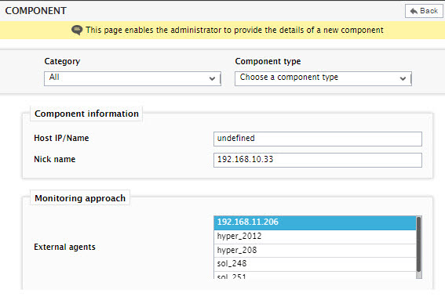The image size is (445, 300).
Task: Click the COMPONENT page title
Action: point(36,11)
